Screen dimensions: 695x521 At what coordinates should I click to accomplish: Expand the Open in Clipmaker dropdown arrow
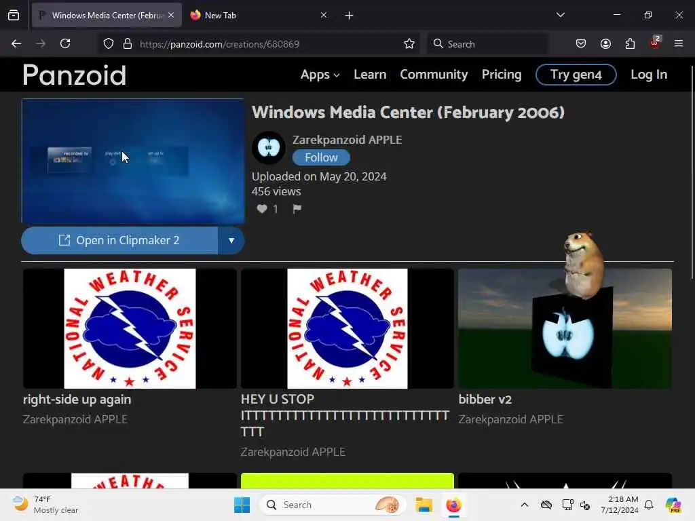(231, 241)
